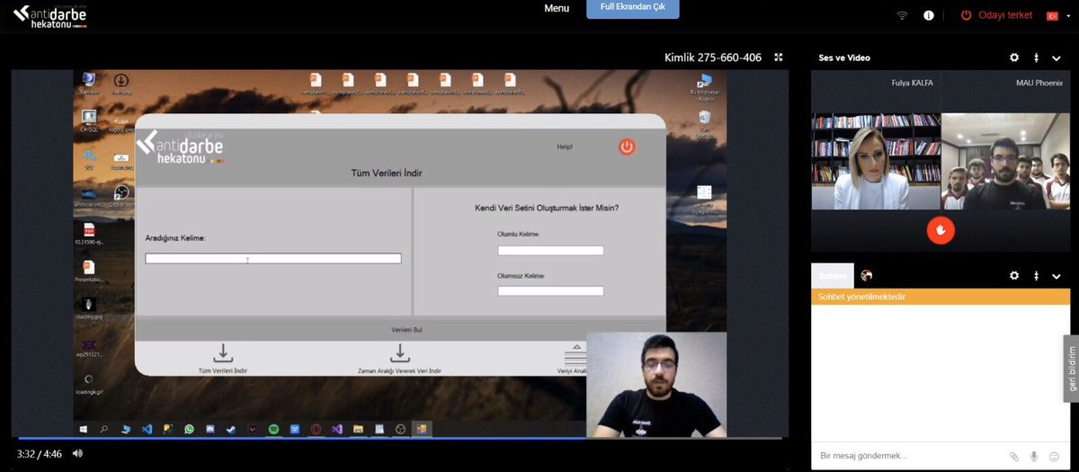1079x472 pixels.
Task: Open the chat tab with avatar icon
Action: pos(867,275)
